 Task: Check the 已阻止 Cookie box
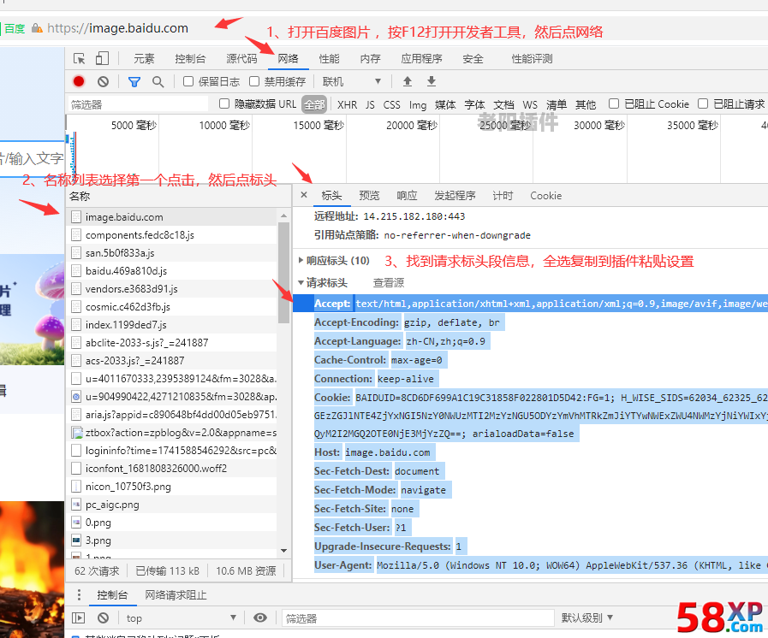point(614,103)
